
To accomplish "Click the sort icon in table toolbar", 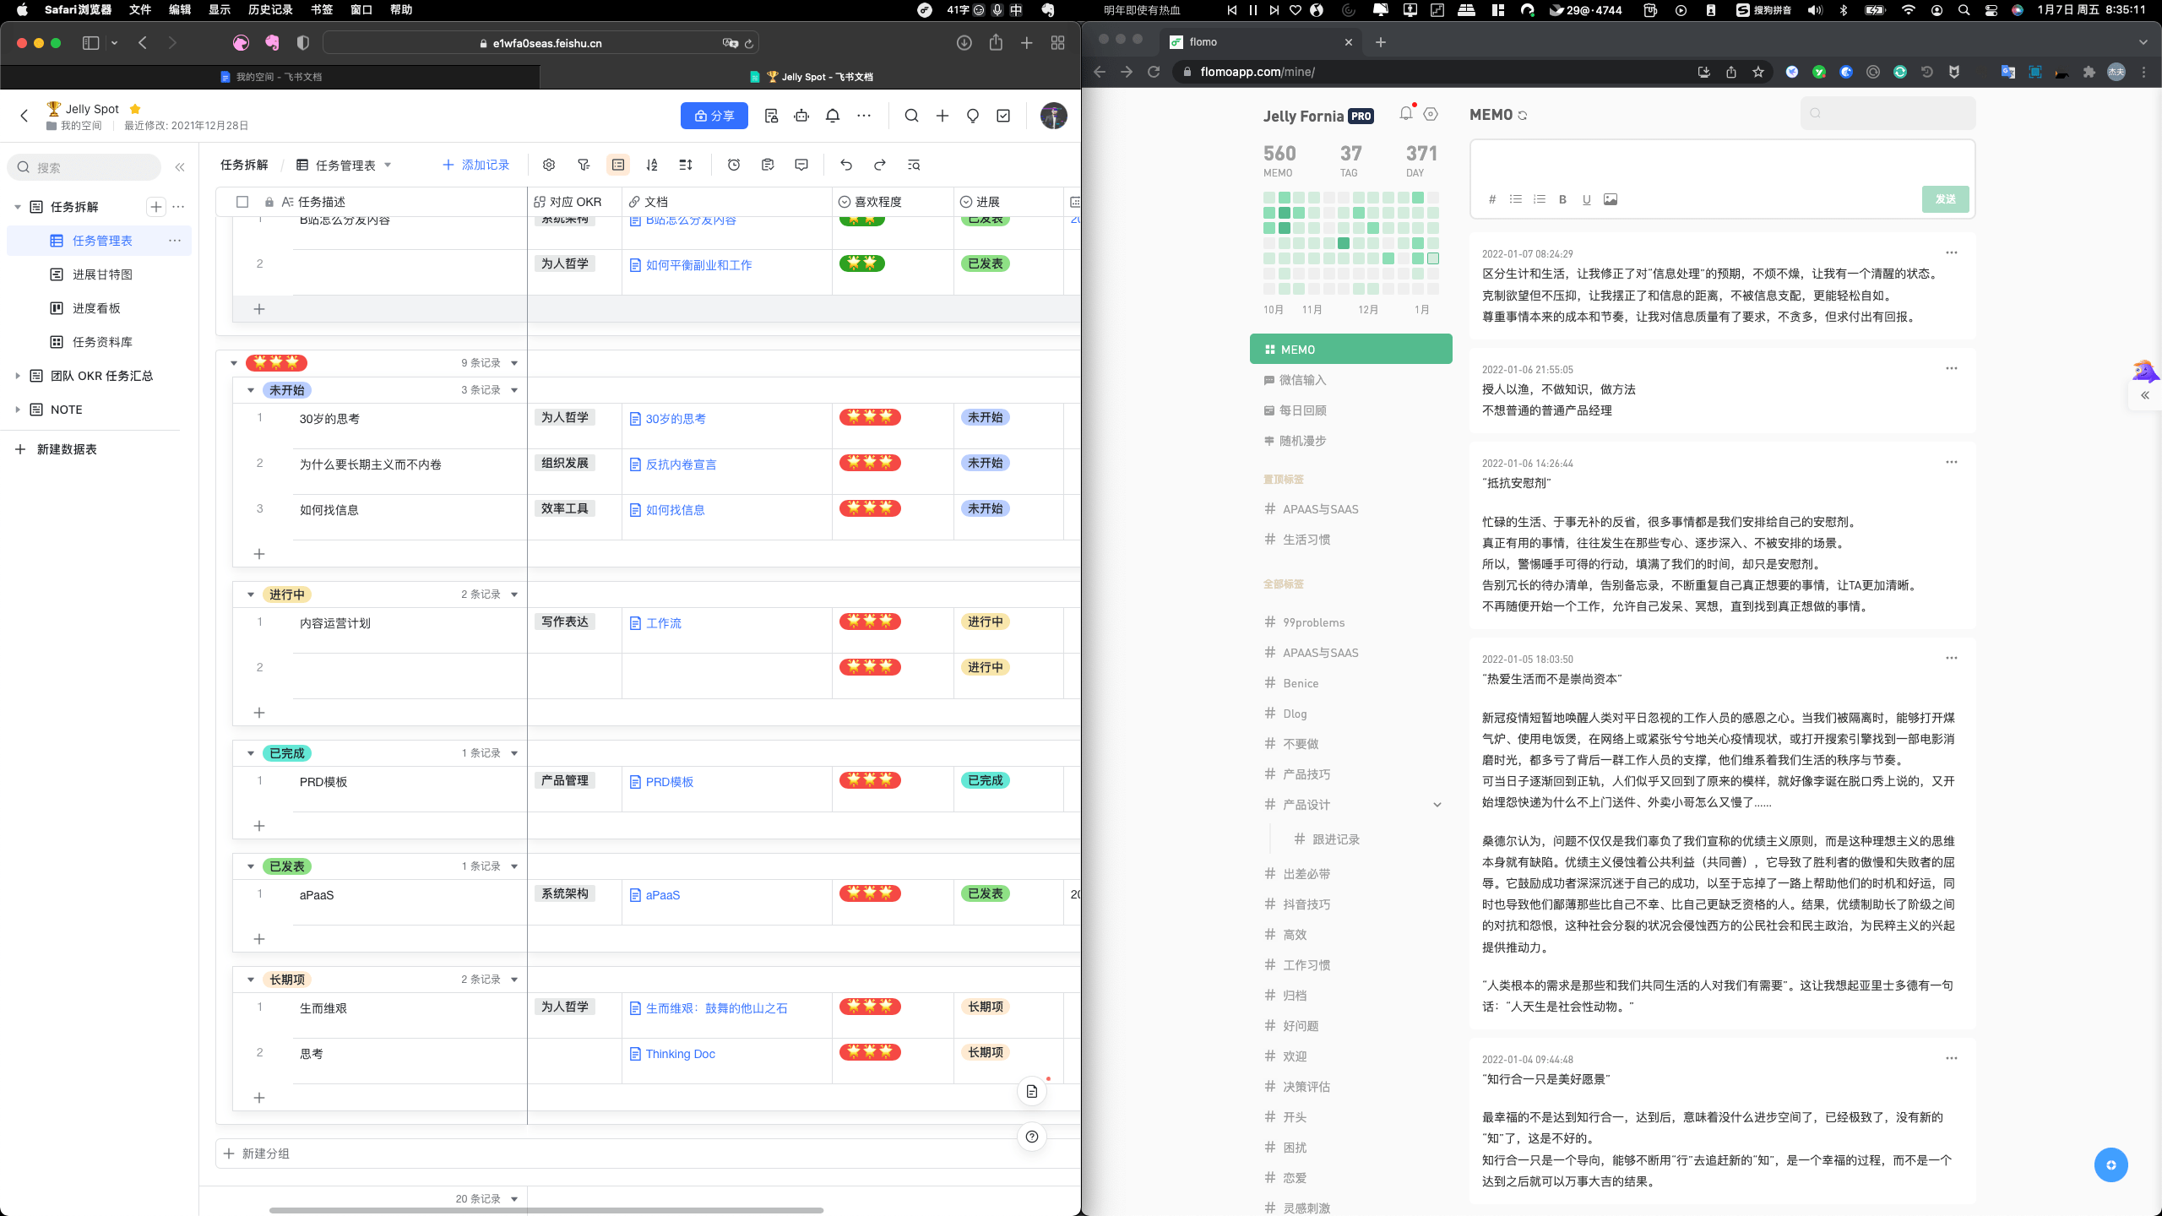I will point(652,165).
